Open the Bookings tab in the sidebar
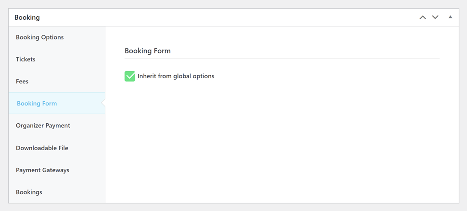The height and width of the screenshot is (211, 467). [x=29, y=192]
